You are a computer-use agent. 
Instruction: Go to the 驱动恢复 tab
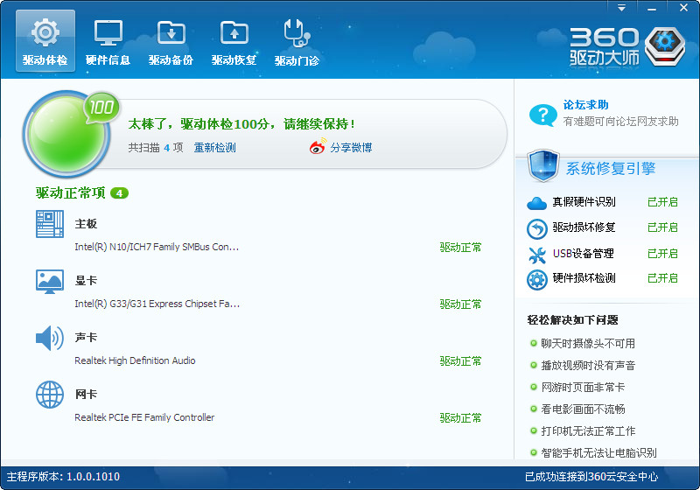point(234,41)
